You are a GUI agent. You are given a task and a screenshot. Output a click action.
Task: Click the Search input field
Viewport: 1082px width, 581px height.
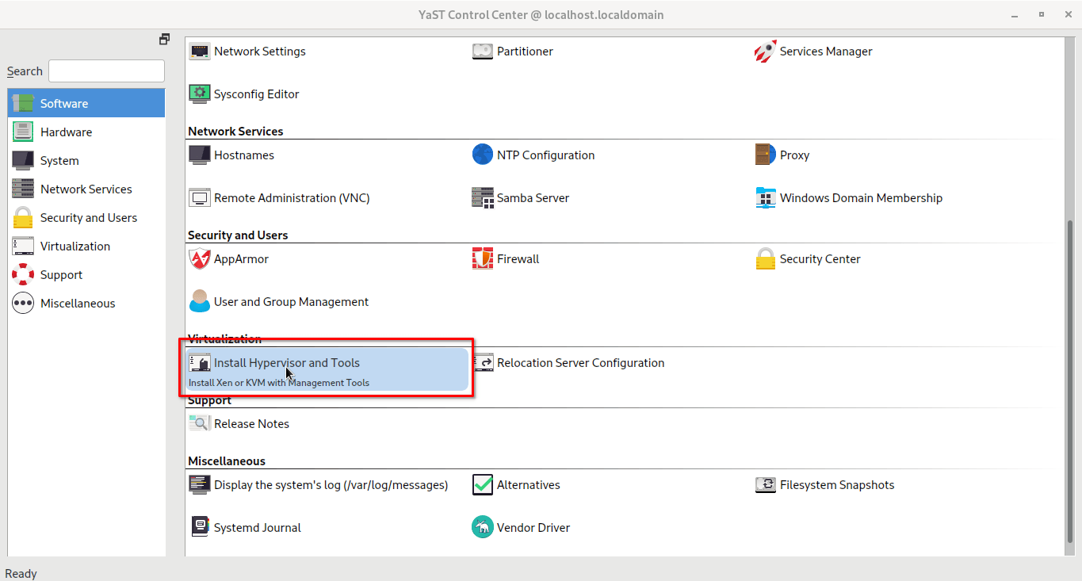(106, 71)
